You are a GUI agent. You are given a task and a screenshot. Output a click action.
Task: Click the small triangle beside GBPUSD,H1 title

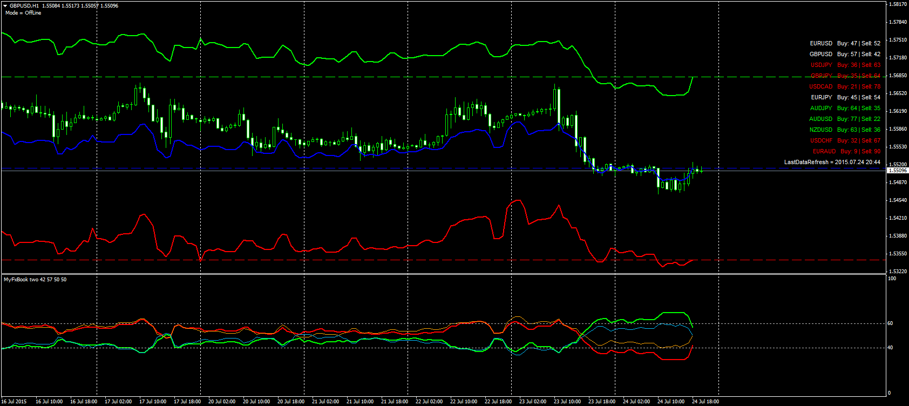click(5, 5)
